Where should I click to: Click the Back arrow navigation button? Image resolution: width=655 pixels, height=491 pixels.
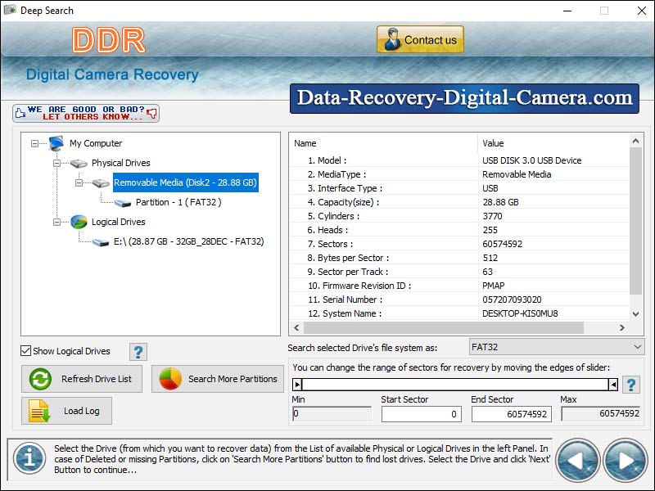[x=578, y=461]
